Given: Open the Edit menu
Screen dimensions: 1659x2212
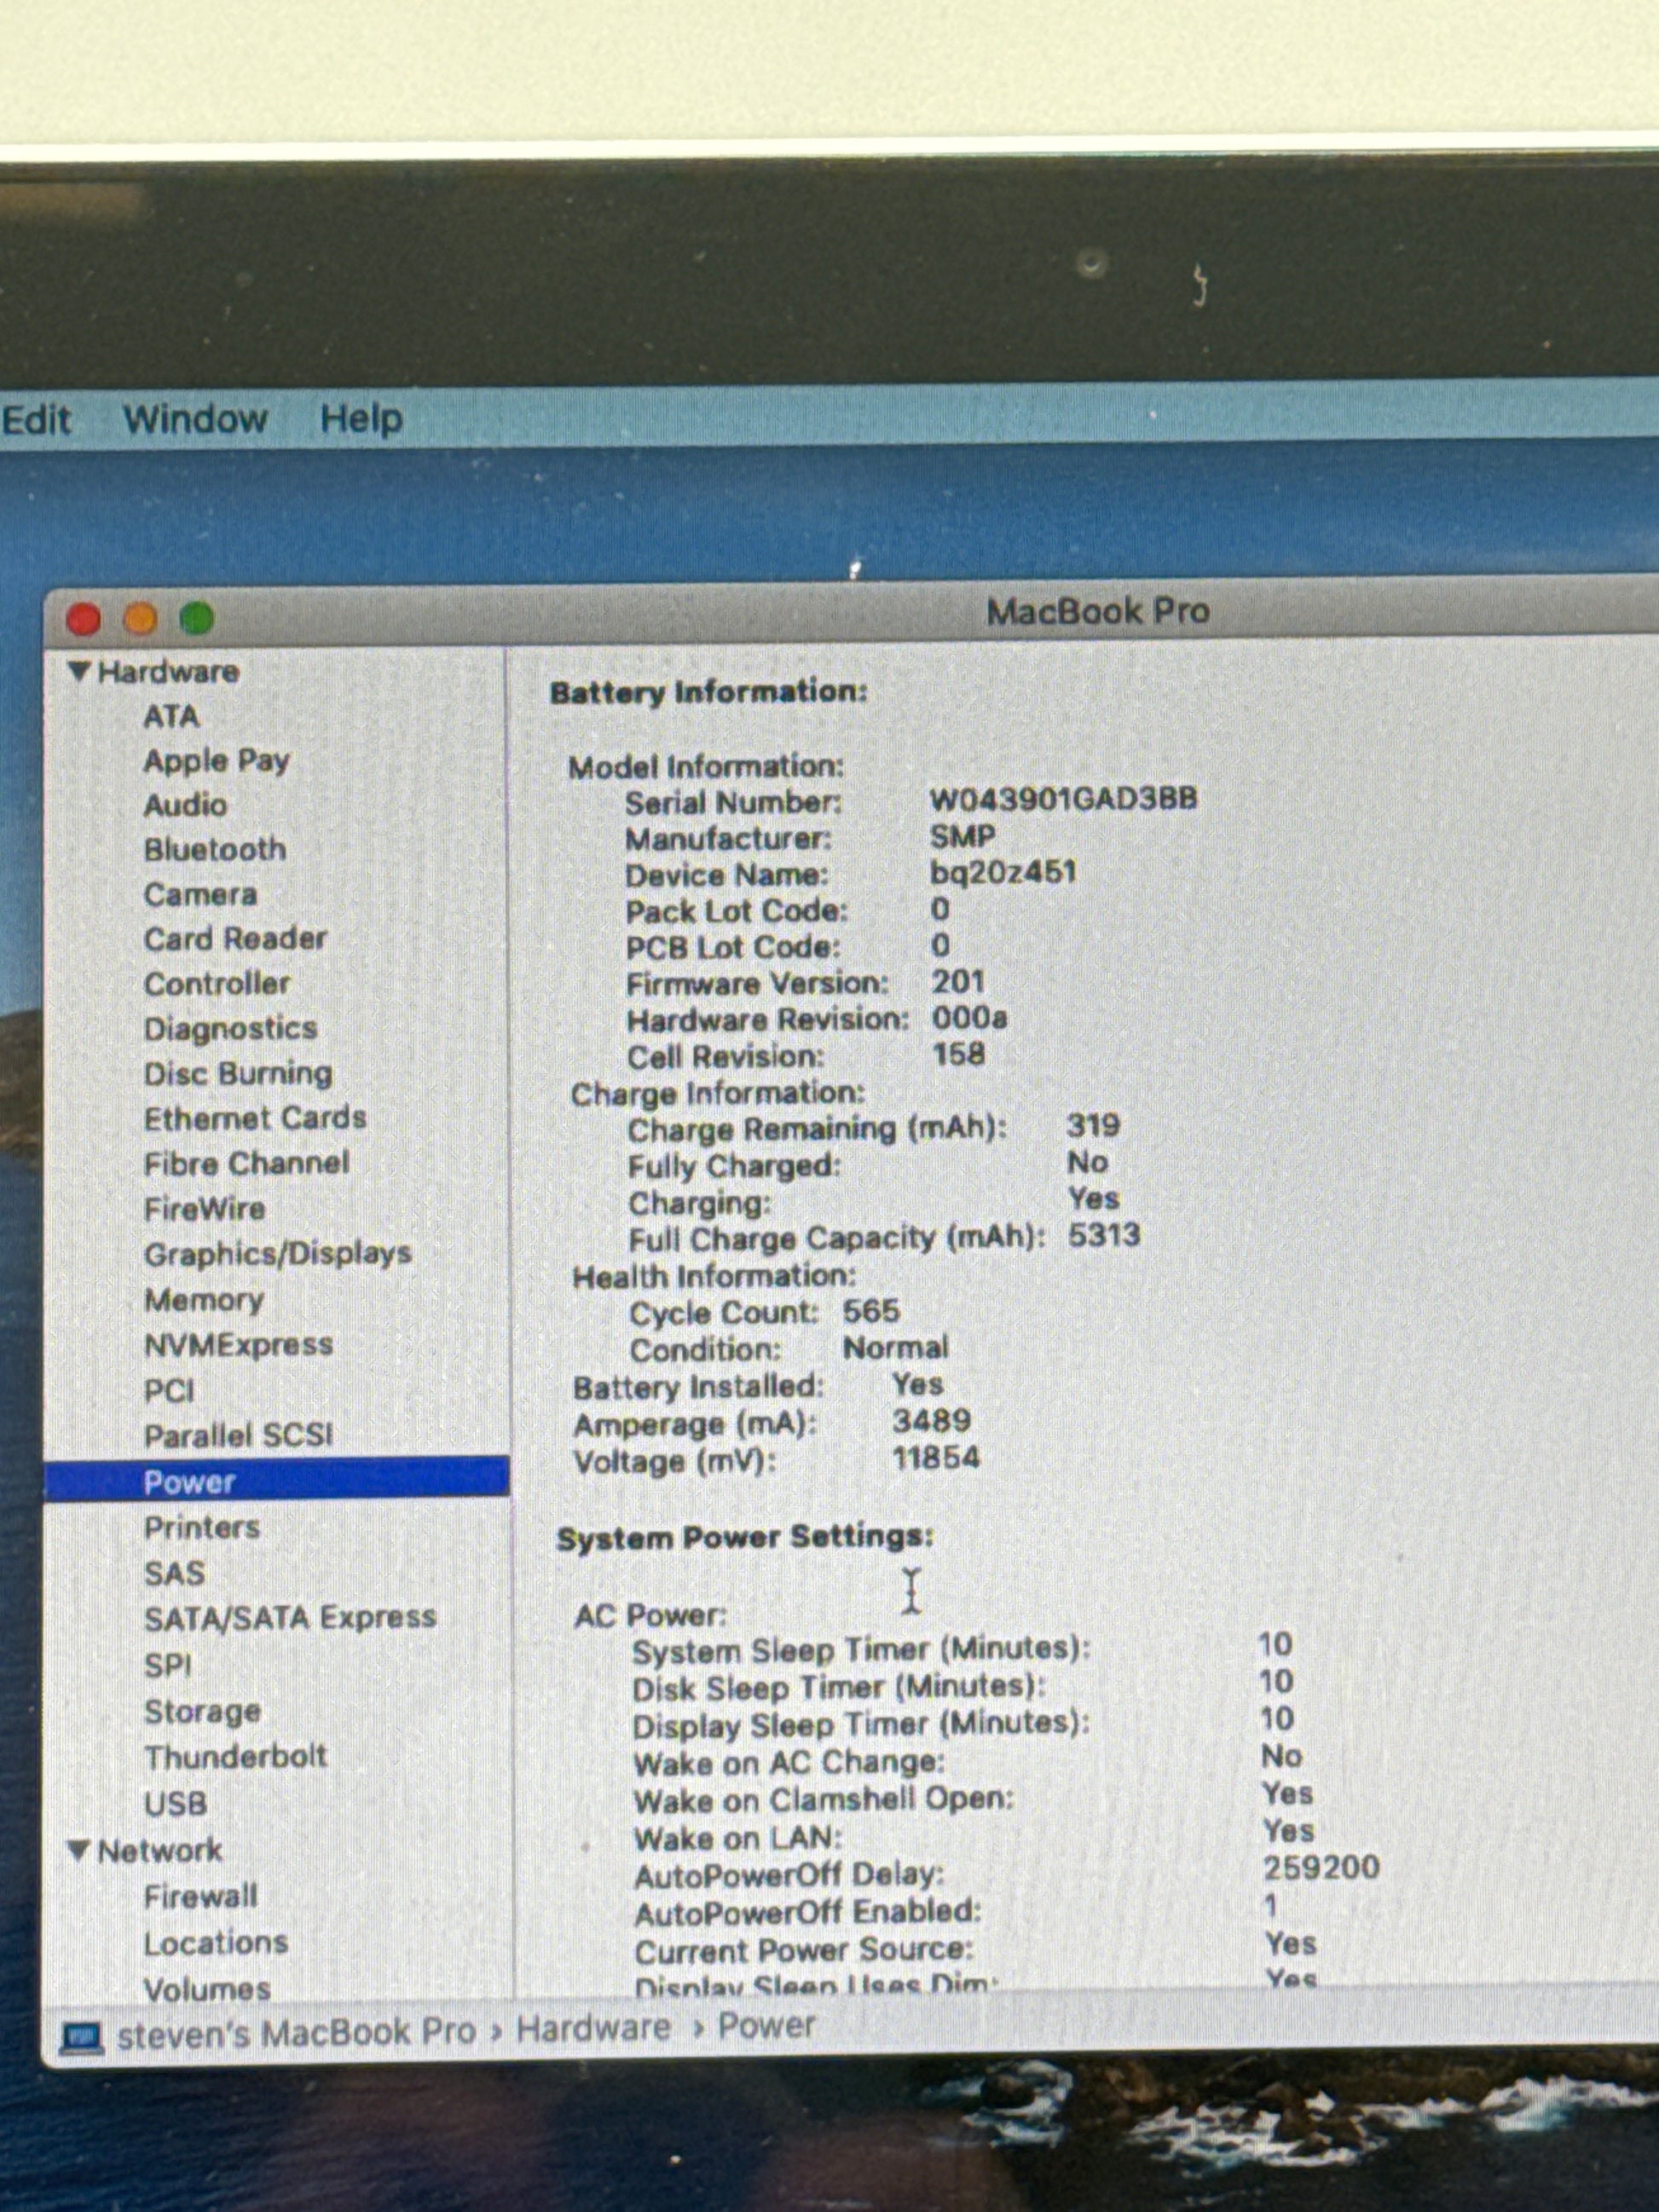Looking at the screenshot, I should [36, 419].
